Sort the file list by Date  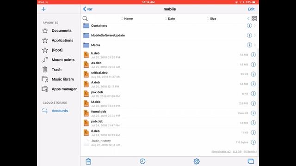[x=170, y=18]
